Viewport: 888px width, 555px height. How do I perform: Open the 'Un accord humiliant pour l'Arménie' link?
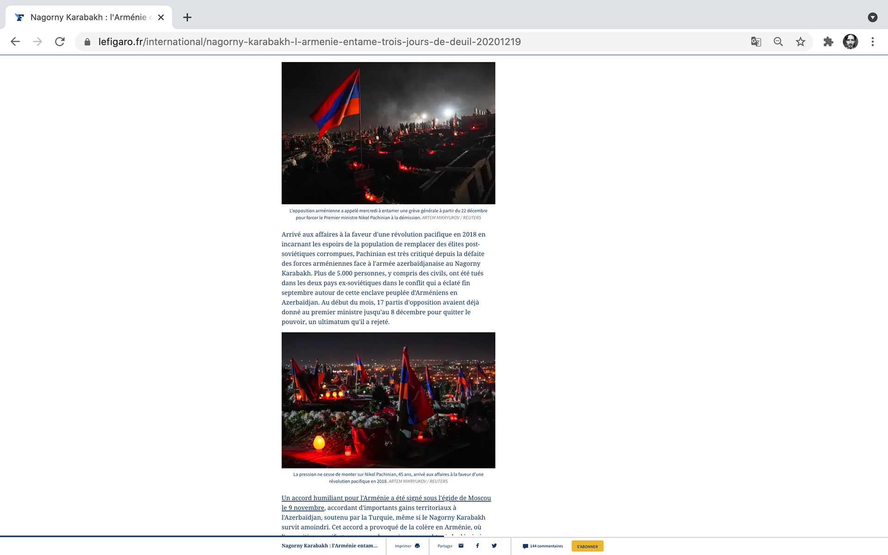pyautogui.click(x=386, y=498)
